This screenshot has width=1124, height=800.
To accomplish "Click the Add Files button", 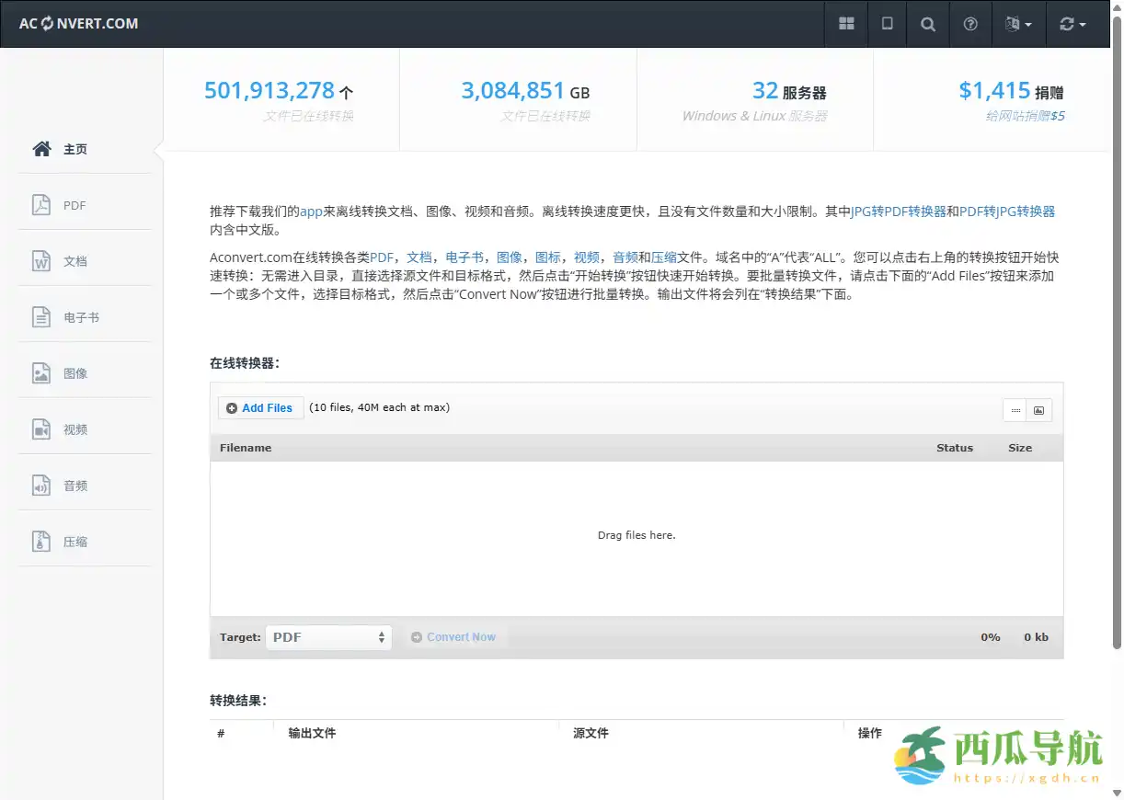I will click(x=260, y=407).
